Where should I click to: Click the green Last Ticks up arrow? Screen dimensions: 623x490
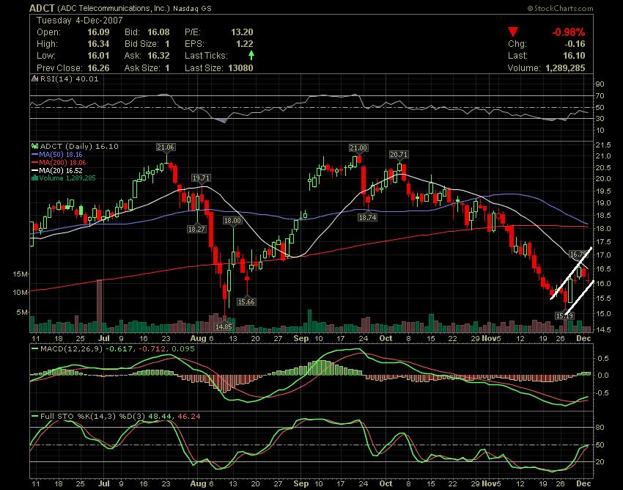coord(251,55)
